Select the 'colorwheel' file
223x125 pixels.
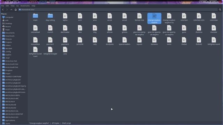36,29
